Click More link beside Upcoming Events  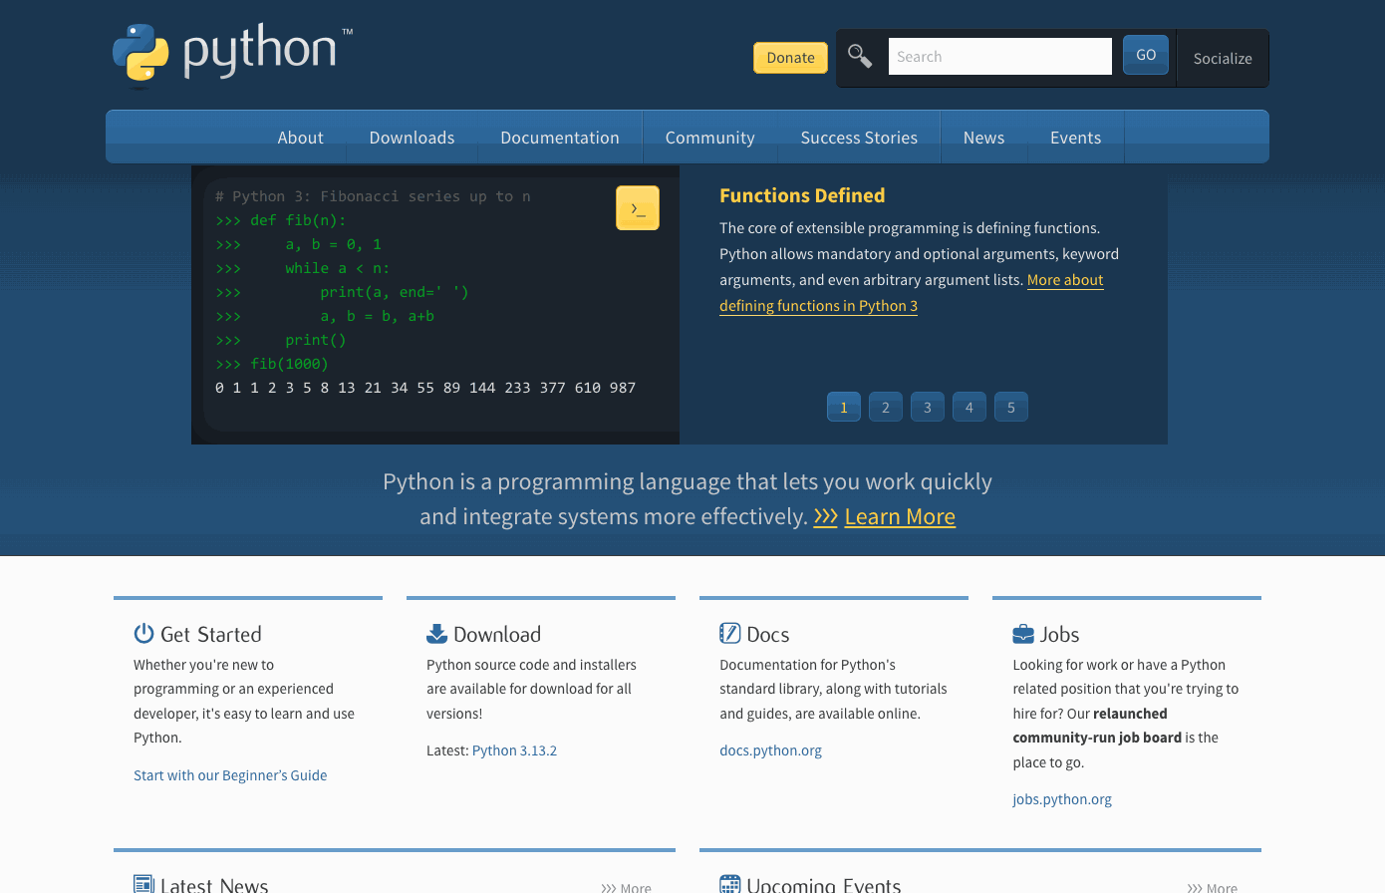coord(1212,887)
